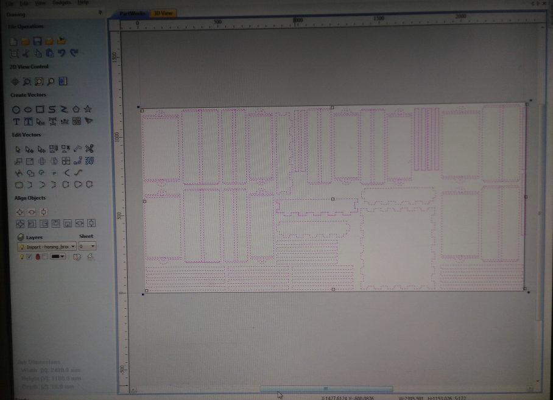This screenshot has height=400, width=553.
Task: Choose the Node Editing tool
Action: (x=29, y=150)
